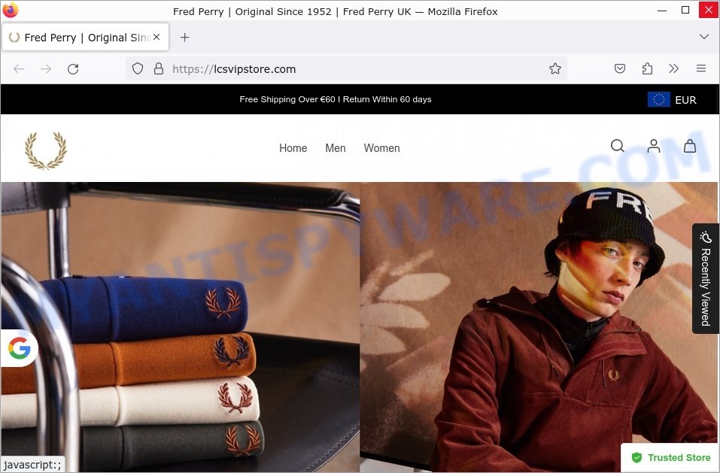Open the site search magnifier
Screen dimensions: 720x473
(618, 146)
